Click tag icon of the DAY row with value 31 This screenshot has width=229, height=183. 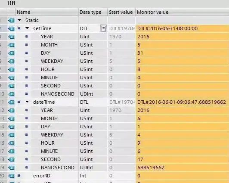tap(11, 53)
